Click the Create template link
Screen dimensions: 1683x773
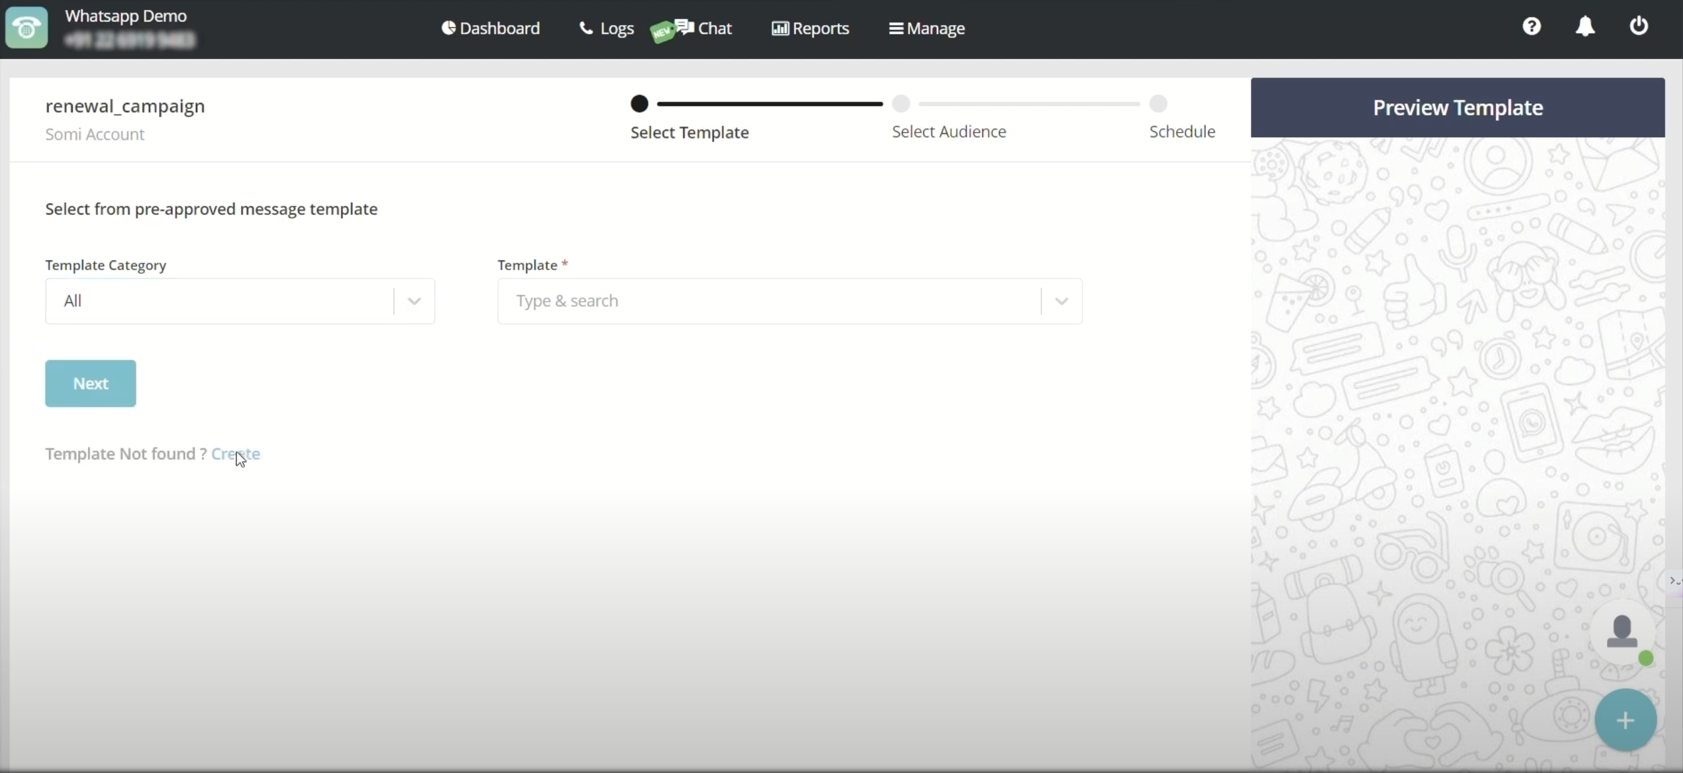point(236,454)
